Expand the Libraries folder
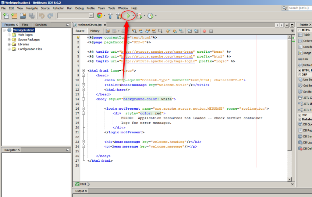 point(9,44)
